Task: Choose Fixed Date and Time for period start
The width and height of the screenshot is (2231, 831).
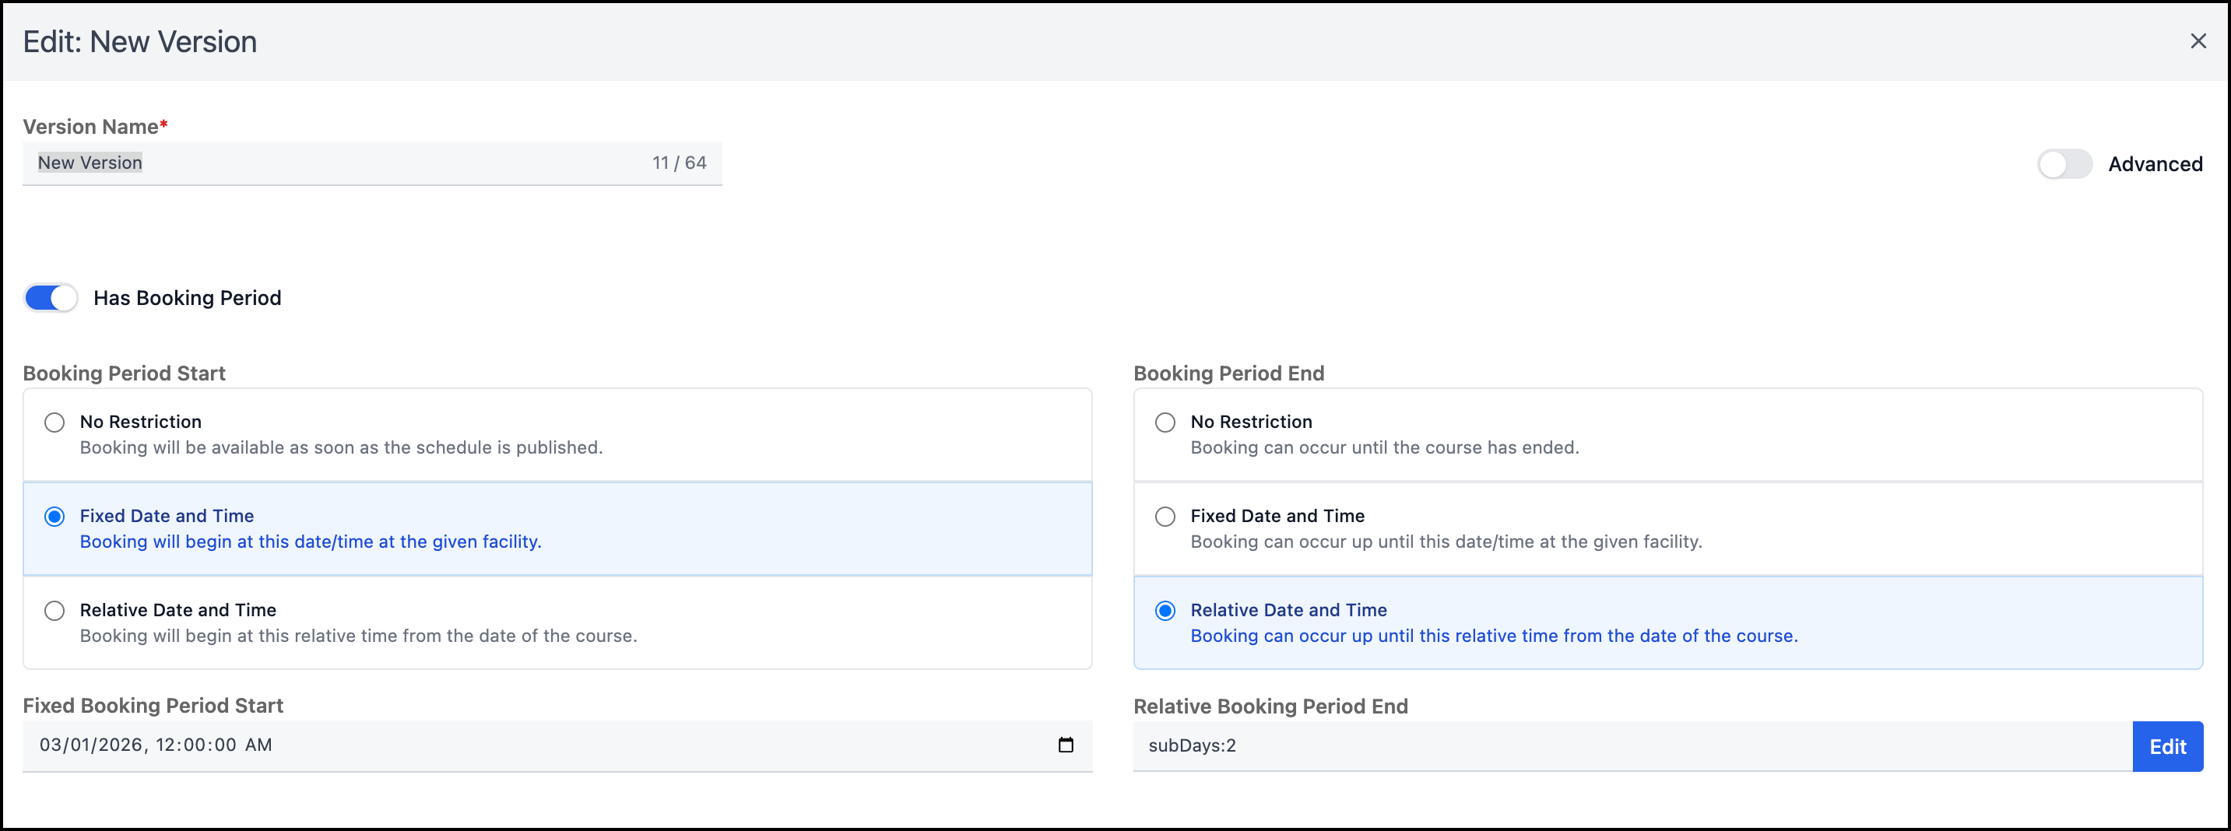Action: click(54, 517)
